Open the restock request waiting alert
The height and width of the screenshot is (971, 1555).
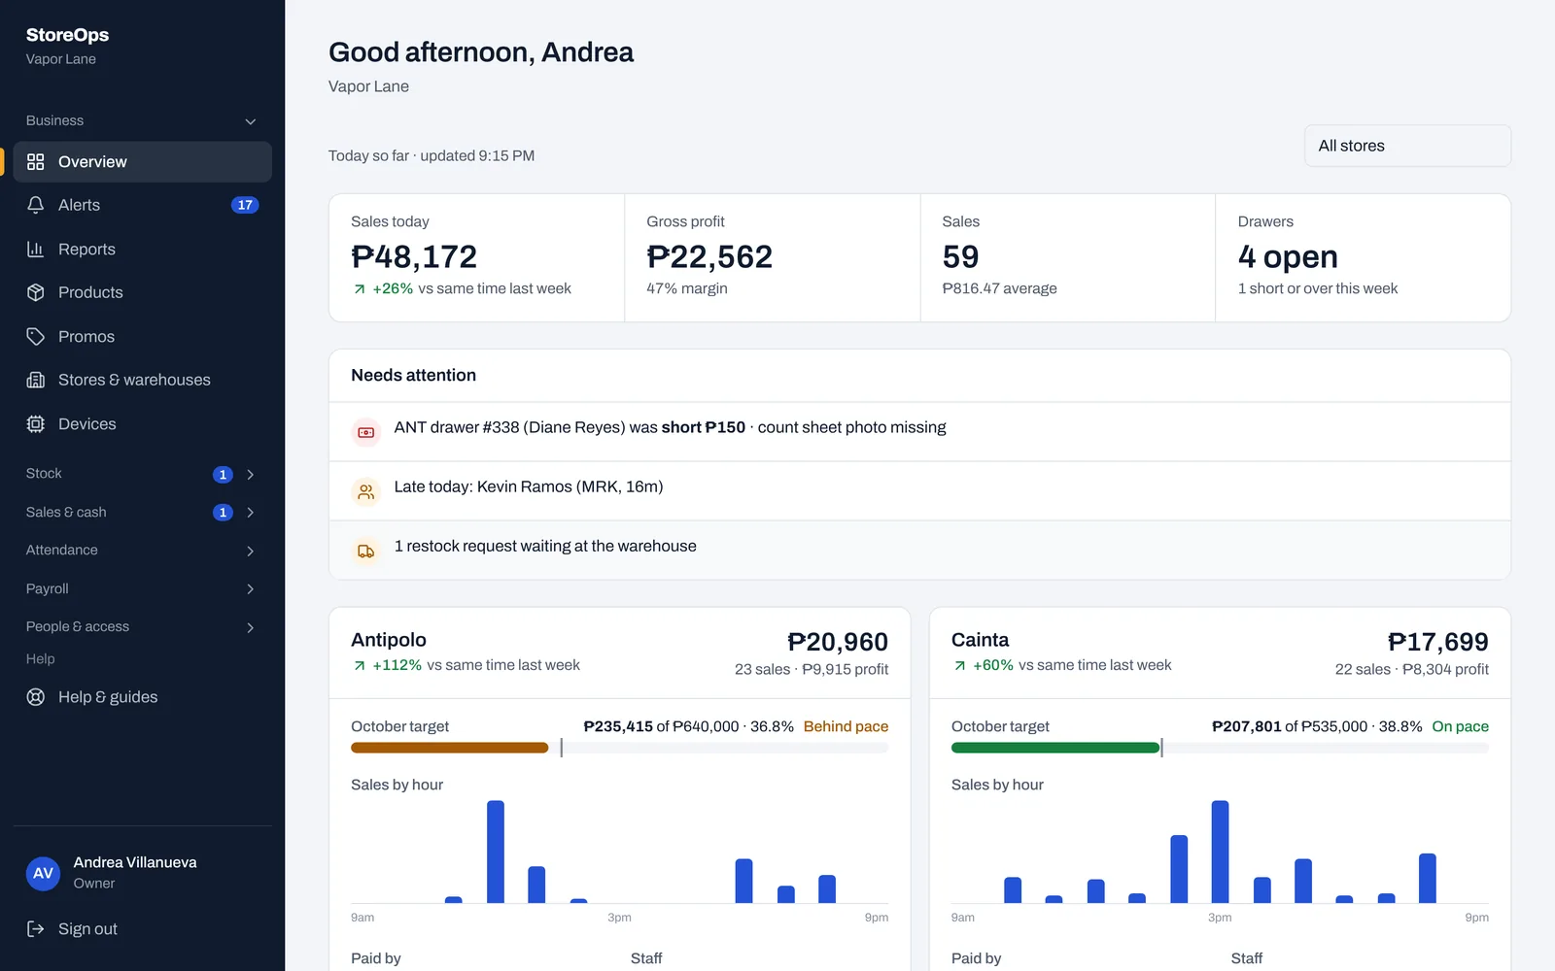tap(919, 551)
